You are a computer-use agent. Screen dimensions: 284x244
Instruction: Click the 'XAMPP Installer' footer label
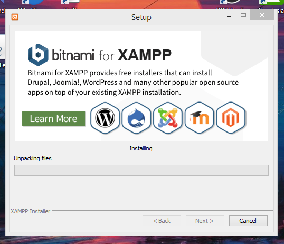pos(30,211)
